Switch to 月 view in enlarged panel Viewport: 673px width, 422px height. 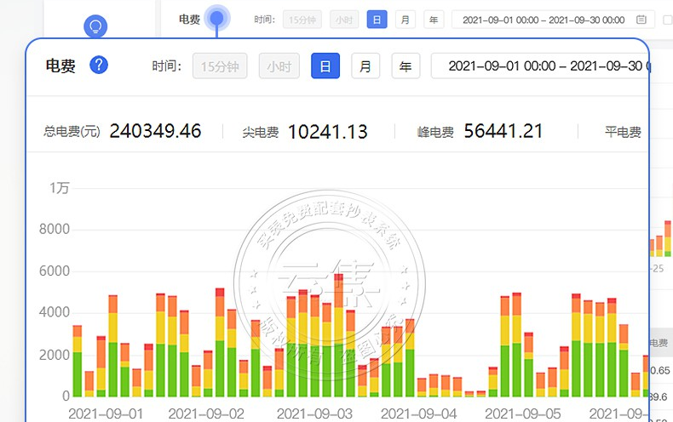[365, 66]
